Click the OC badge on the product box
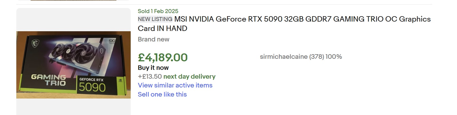This screenshot has height=115, width=457. pos(112,41)
